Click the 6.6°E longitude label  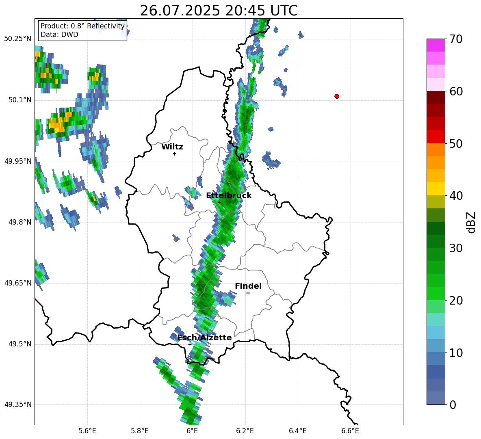350,431
